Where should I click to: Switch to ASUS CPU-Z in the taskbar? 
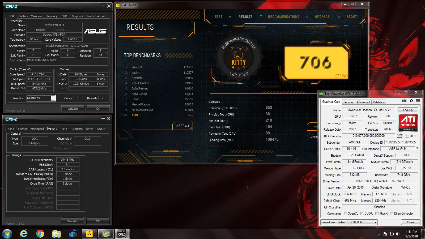(122, 234)
